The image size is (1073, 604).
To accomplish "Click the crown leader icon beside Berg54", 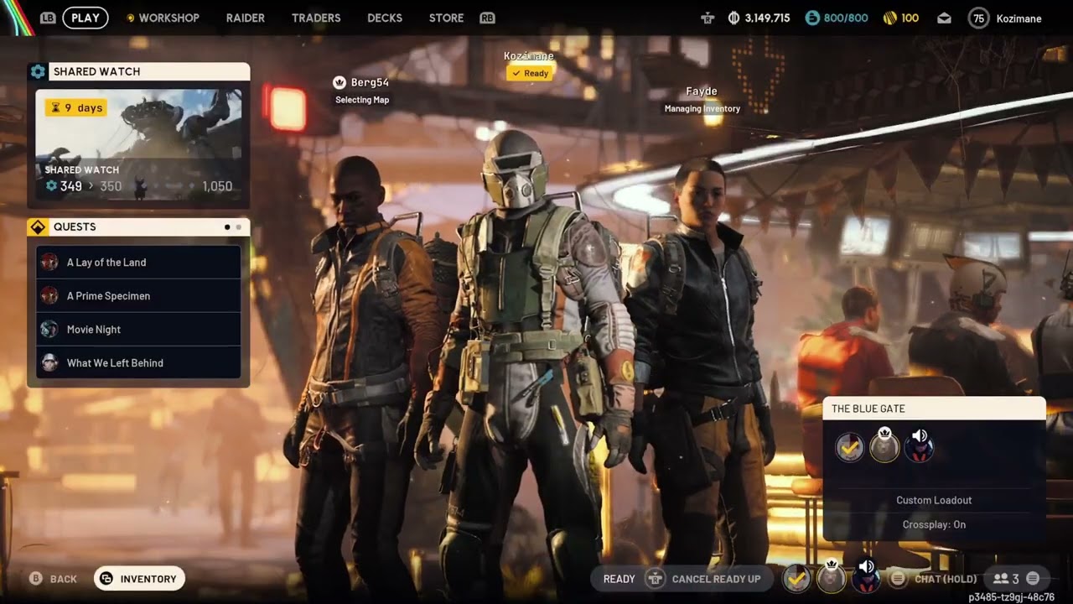I will tap(340, 82).
